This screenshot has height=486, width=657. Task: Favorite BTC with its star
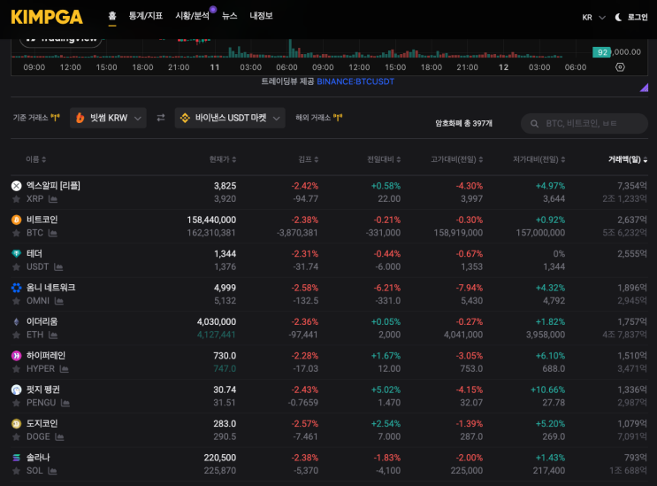click(16, 233)
